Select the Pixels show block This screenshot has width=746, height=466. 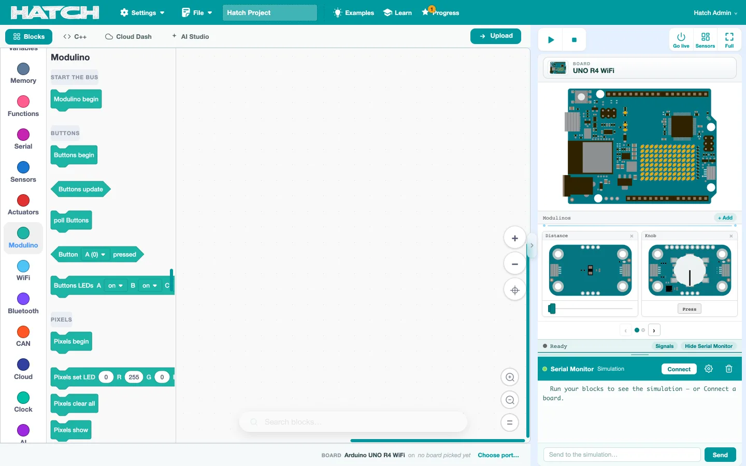point(71,430)
